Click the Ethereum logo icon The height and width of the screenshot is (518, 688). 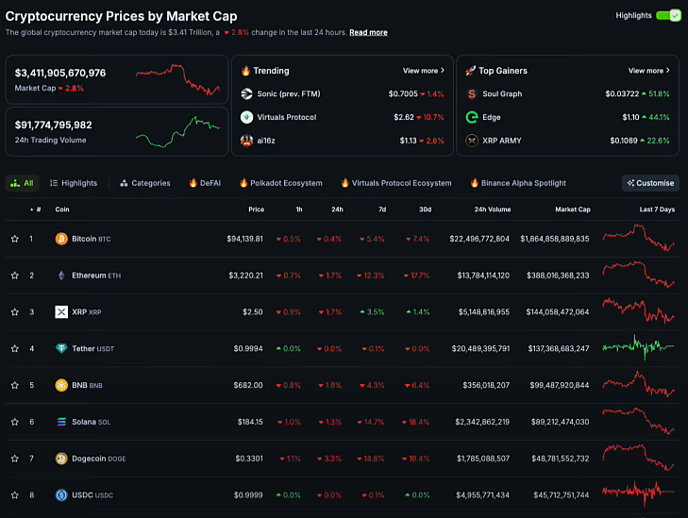pos(61,276)
